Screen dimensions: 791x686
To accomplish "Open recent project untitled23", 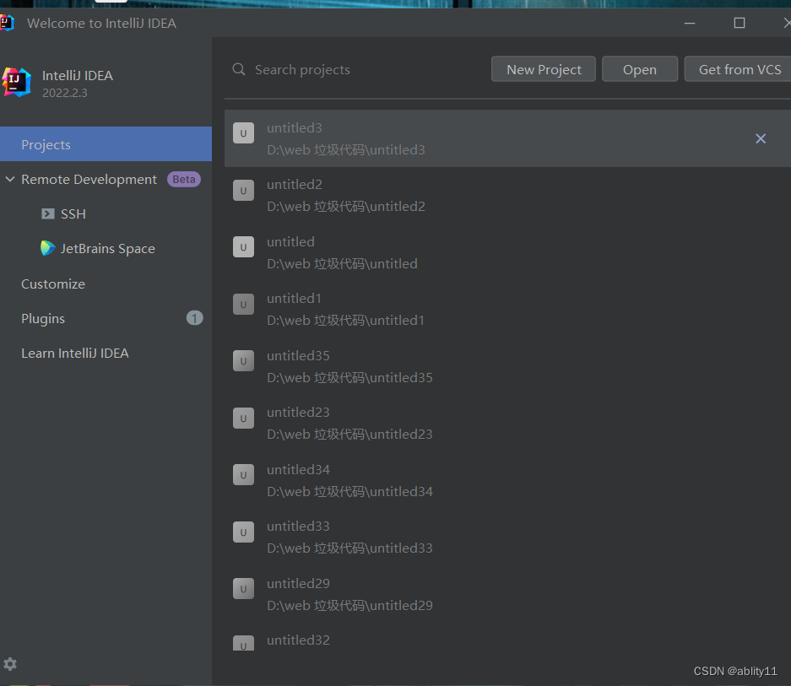I will (x=507, y=424).
